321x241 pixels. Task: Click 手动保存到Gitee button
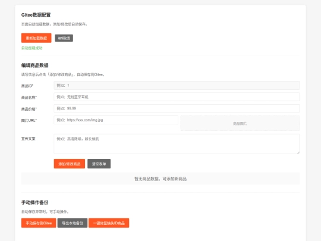tap(39, 223)
